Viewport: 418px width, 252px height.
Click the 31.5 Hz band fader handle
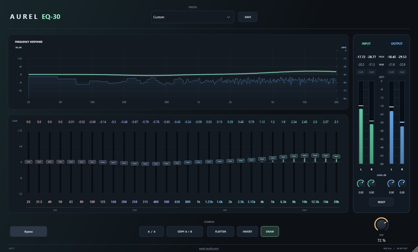[39, 162]
